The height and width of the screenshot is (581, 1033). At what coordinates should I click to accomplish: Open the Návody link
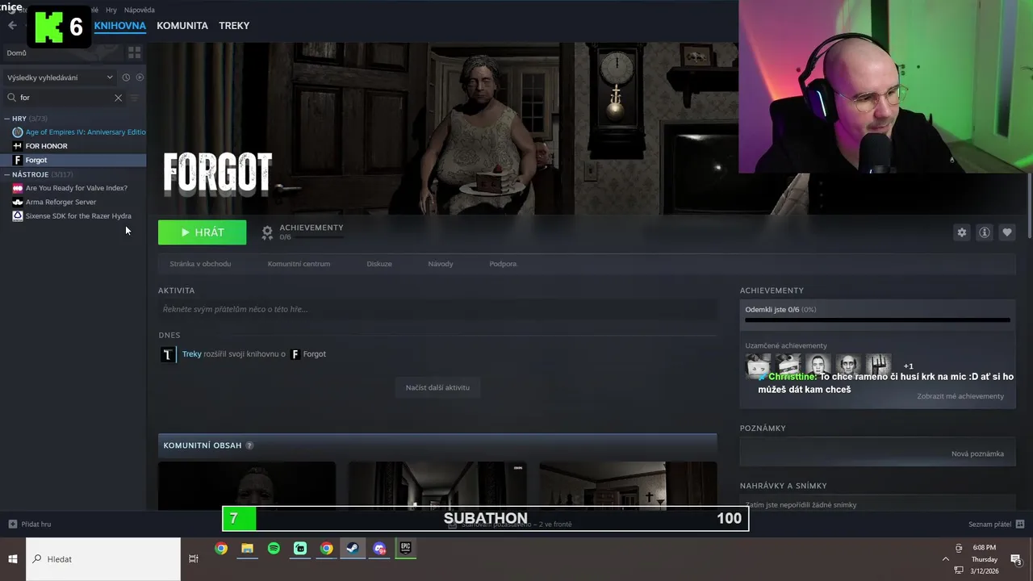click(x=441, y=264)
